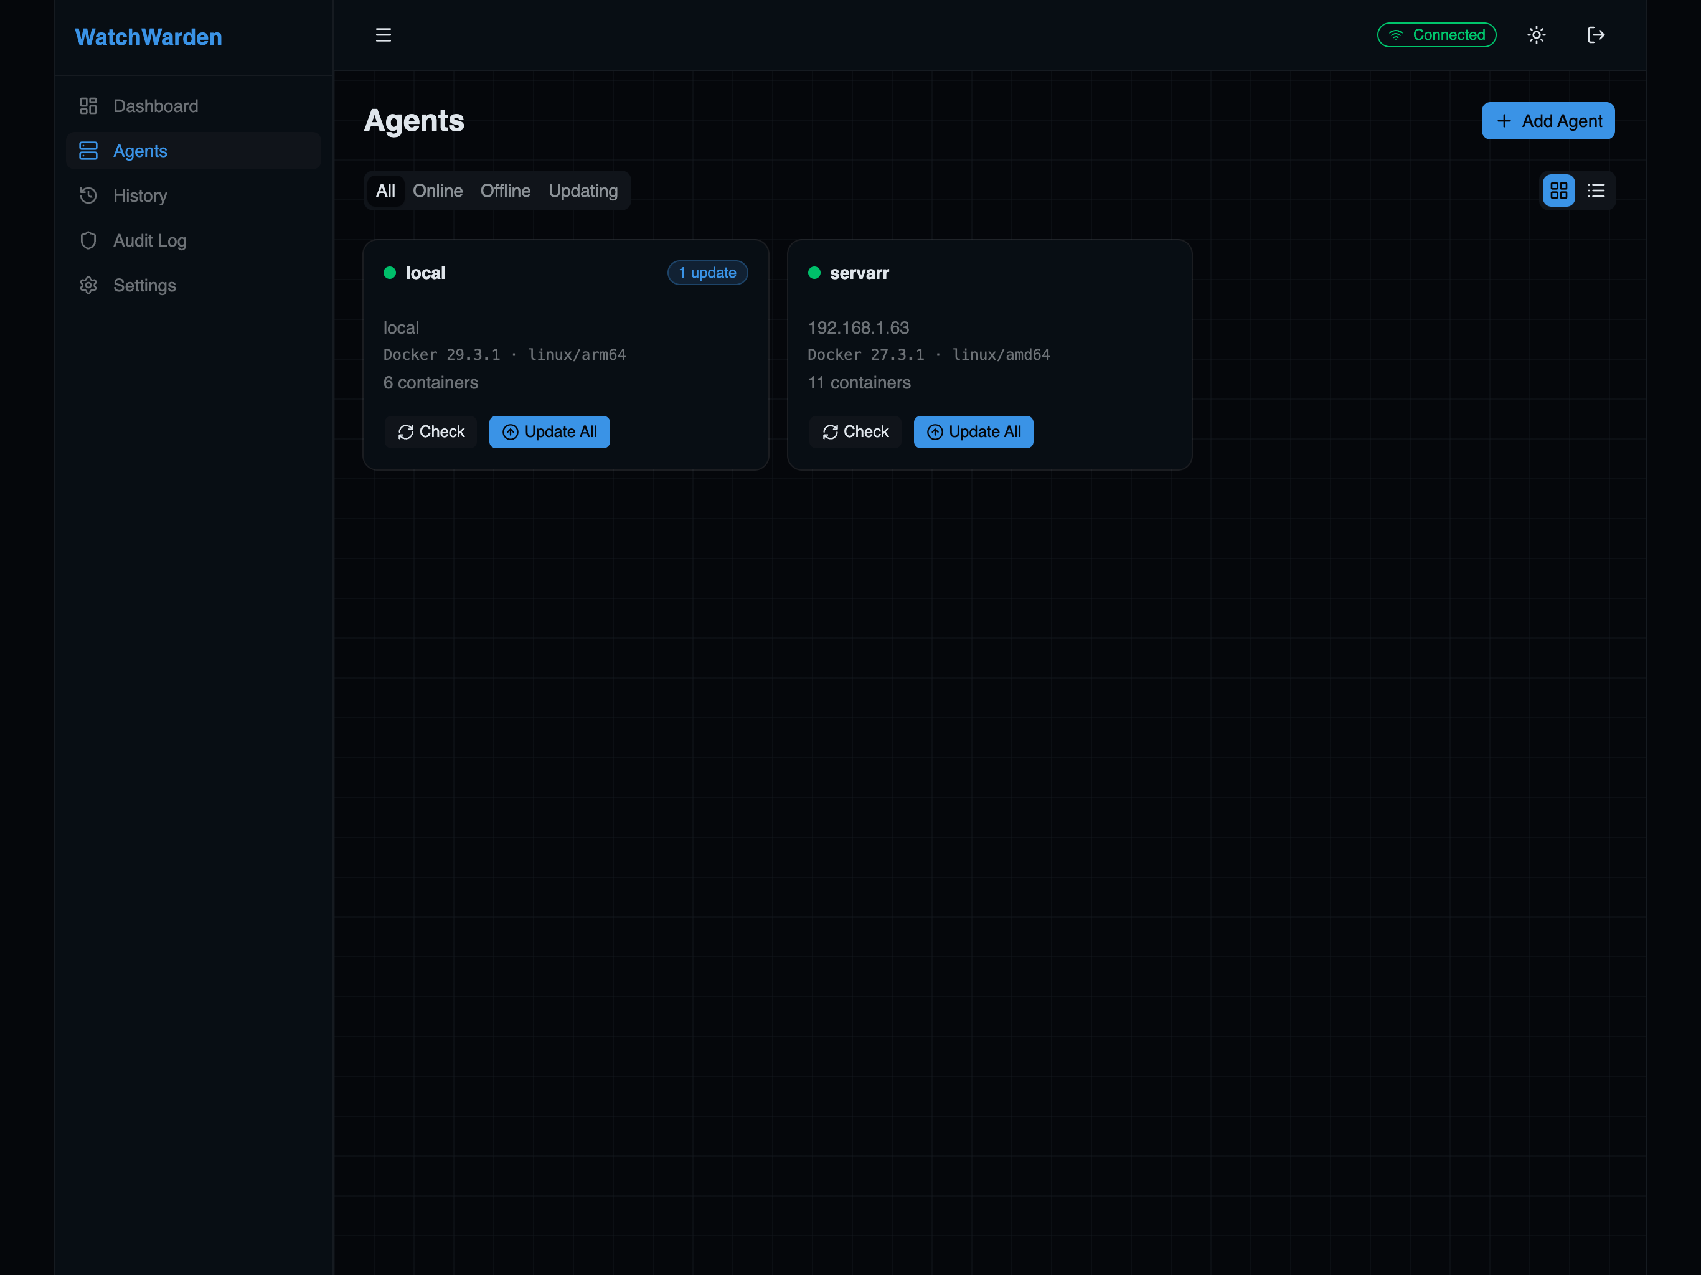Update All containers on local agent

(549, 432)
